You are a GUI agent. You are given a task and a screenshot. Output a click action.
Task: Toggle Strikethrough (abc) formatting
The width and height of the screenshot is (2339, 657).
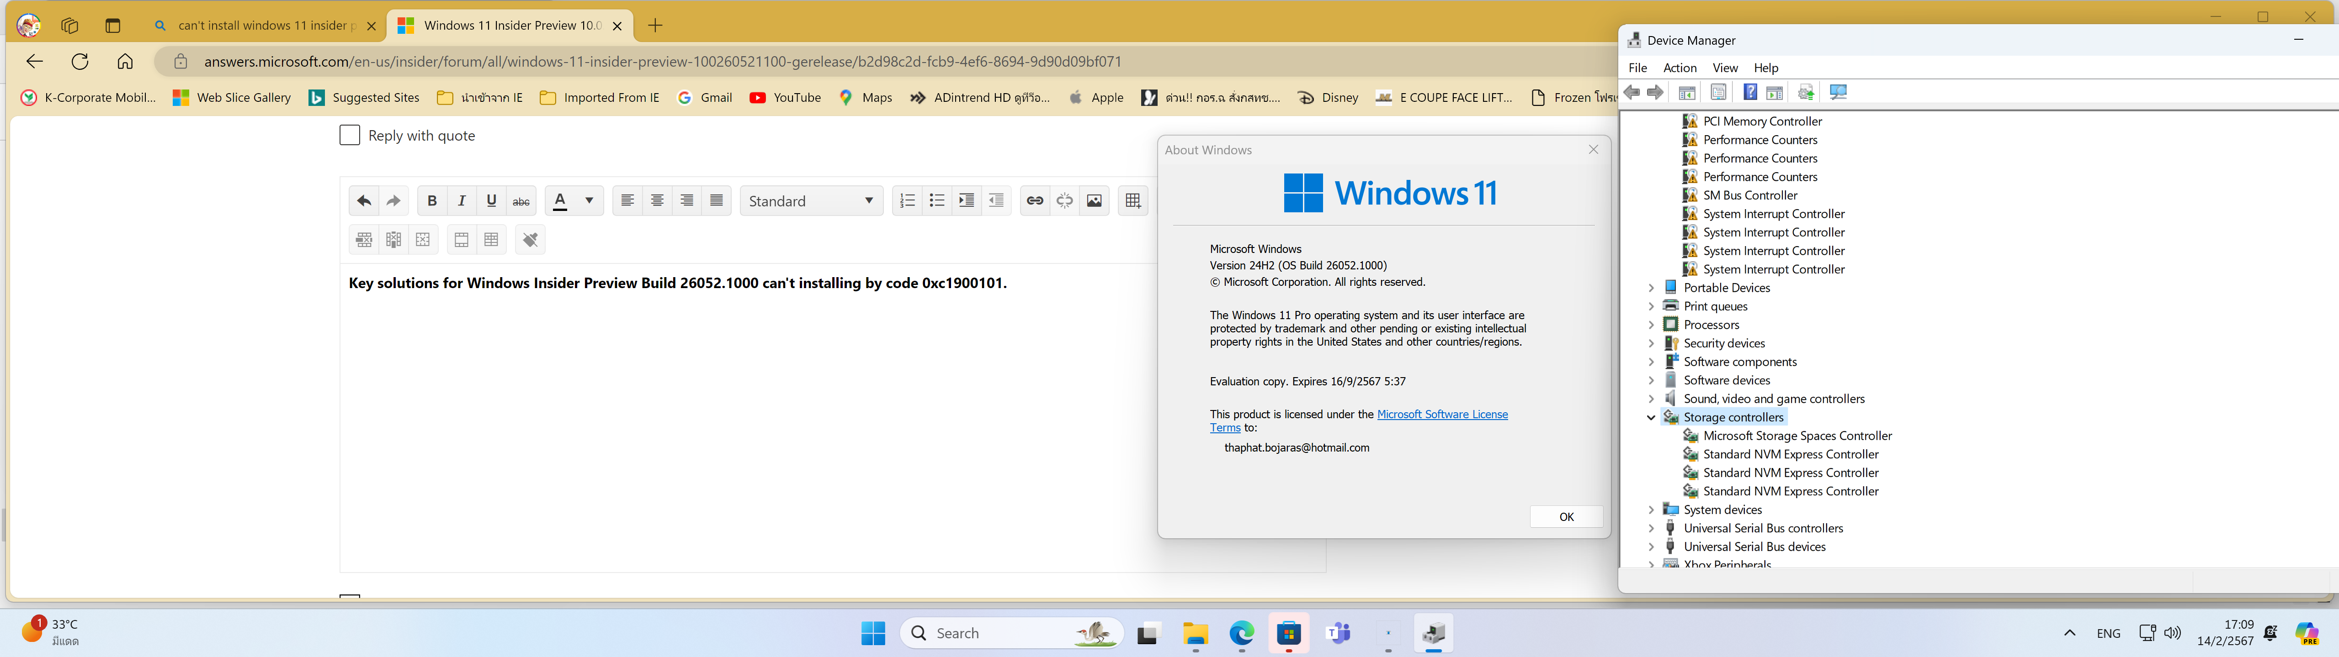pos(521,200)
